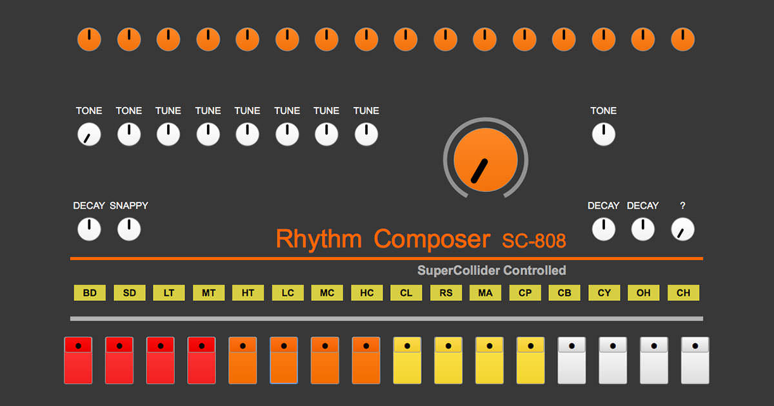Select the BD bass drum label
The height and width of the screenshot is (406, 774).
click(90, 293)
